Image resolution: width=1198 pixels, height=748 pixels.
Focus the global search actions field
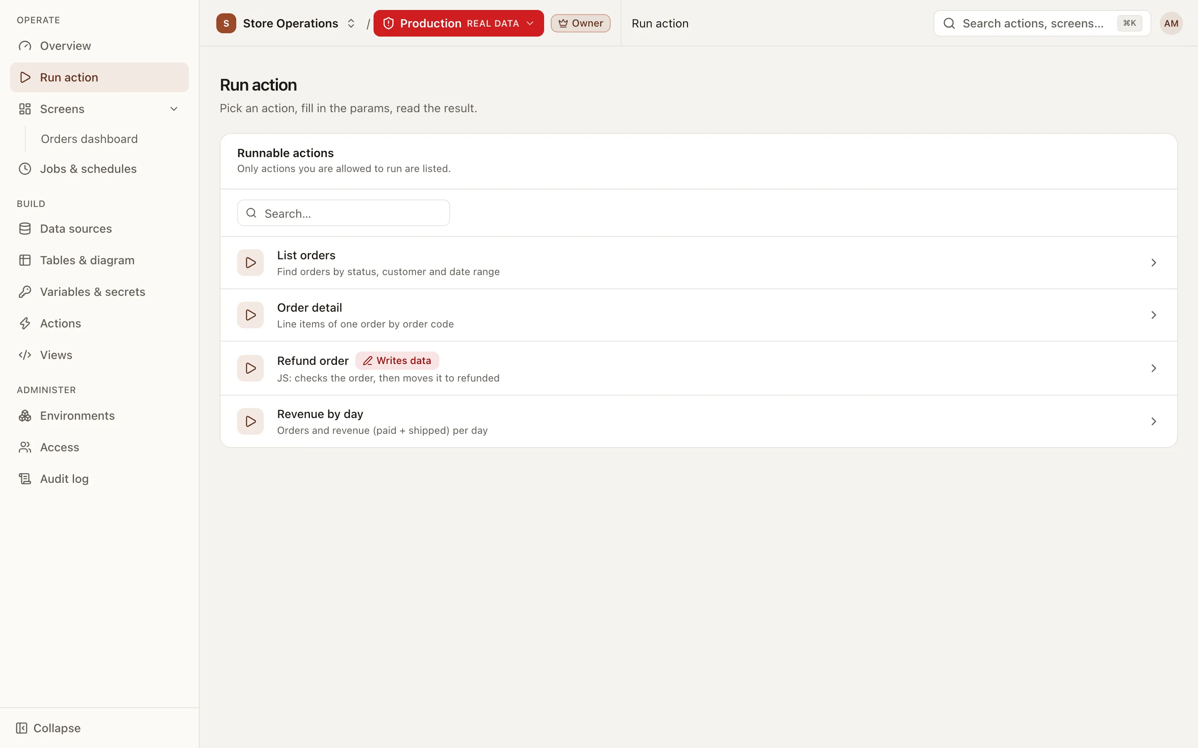(x=1042, y=23)
